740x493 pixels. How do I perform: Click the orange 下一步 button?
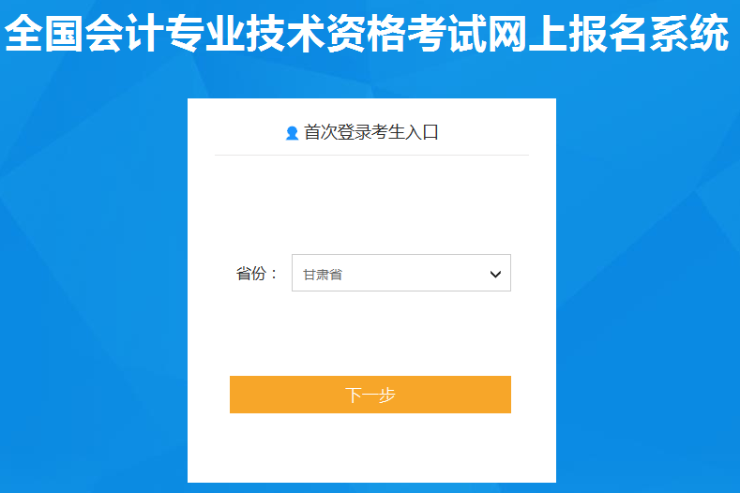point(370,395)
